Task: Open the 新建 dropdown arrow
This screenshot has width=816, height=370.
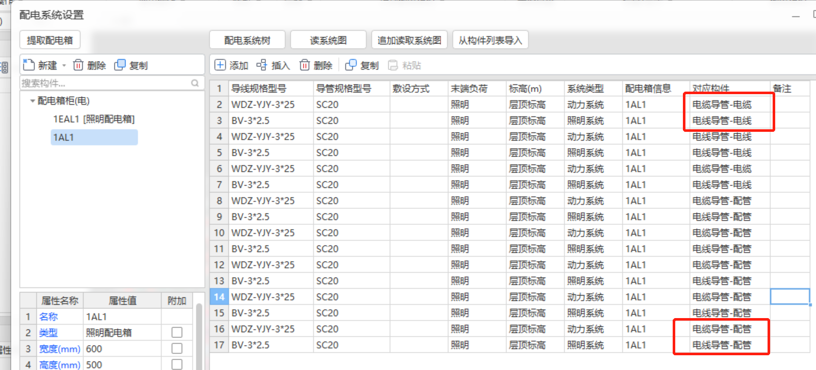Action: [64, 66]
